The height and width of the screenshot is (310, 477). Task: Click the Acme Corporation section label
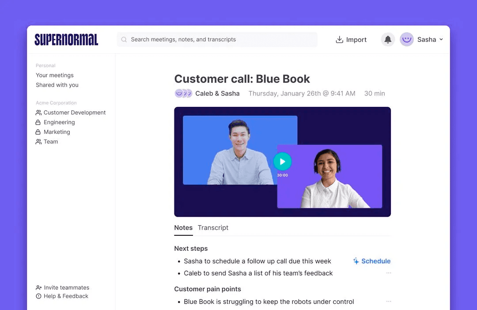pyautogui.click(x=56, y=103)
